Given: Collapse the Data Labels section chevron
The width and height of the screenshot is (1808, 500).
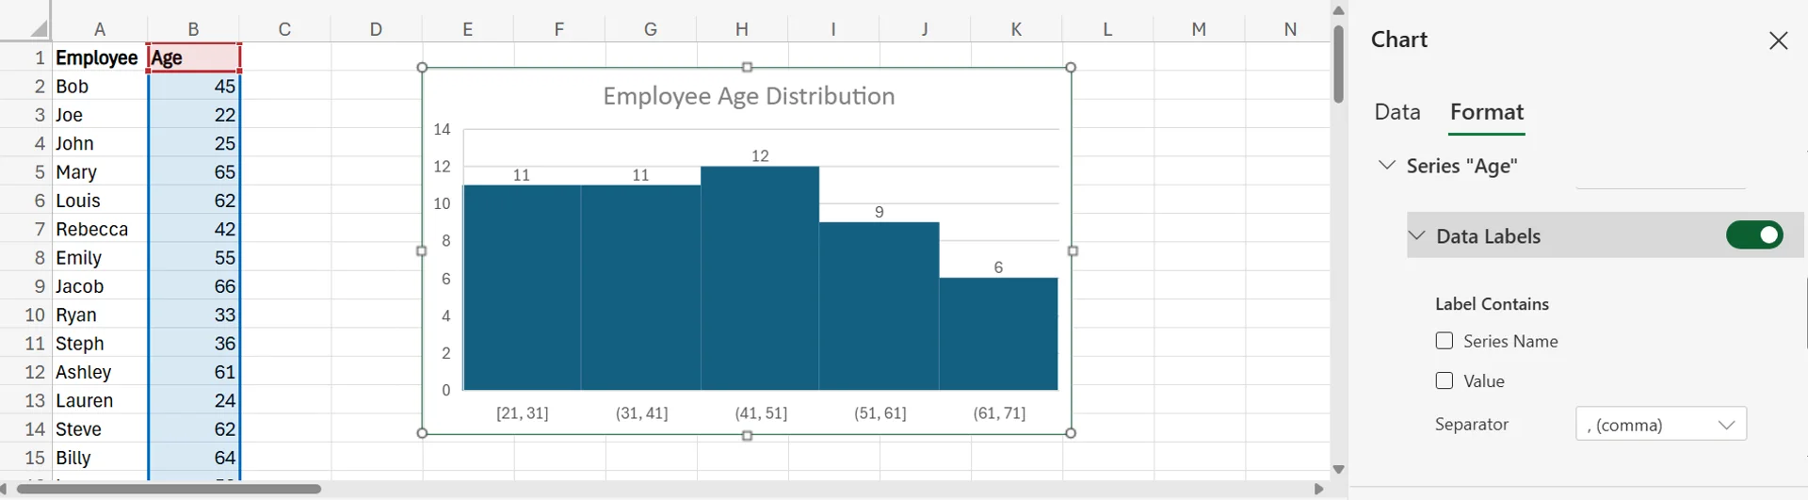Looking at the screenshot, I should click(x=1417, y=235).
